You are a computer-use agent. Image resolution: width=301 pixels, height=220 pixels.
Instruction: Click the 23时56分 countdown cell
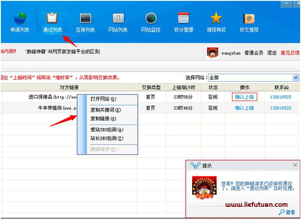click(183, 97)
